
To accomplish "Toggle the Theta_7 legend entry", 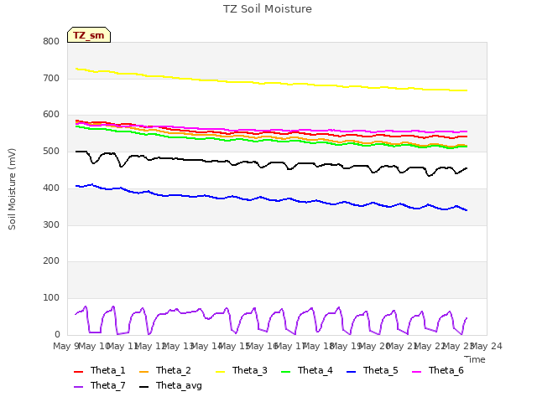I will tap(100, 385).
